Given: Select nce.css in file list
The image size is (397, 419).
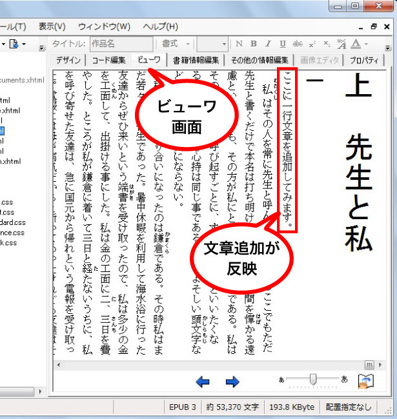Looking at the screenshot, I should 12,233.
